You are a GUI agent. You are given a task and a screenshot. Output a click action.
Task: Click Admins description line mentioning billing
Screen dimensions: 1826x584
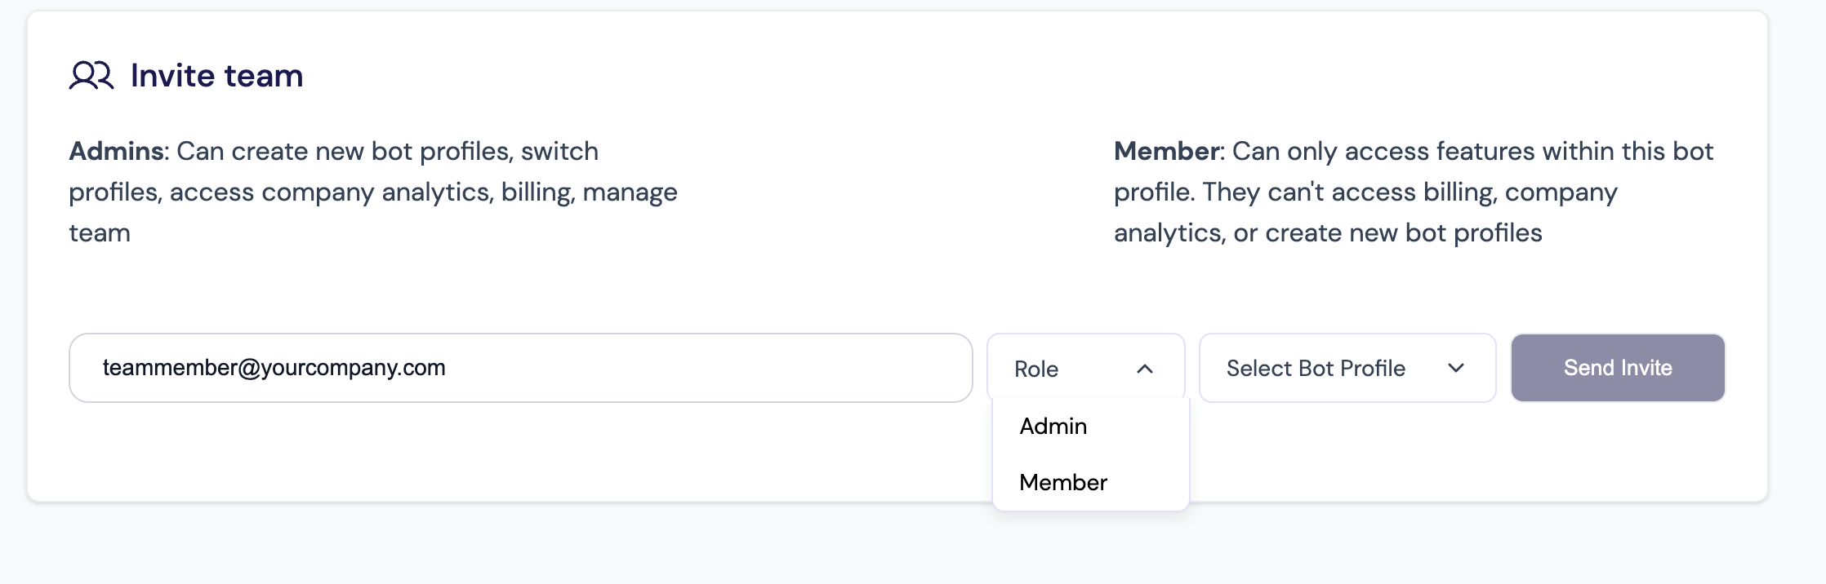[372, 192]
